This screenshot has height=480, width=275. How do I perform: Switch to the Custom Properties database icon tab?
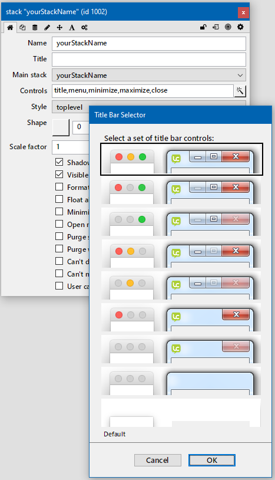point(35,28)
